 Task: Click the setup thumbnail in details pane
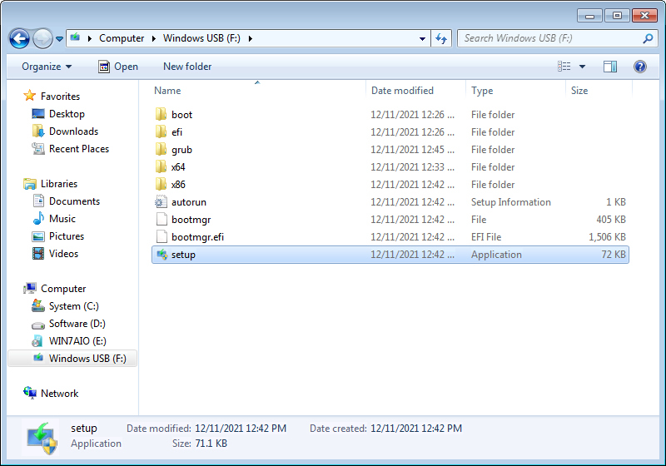42,438
